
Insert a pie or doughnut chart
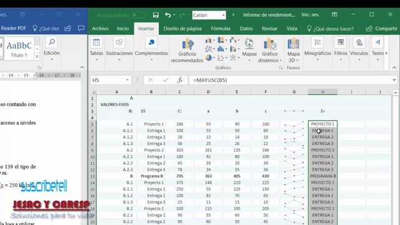pos(210,58)
